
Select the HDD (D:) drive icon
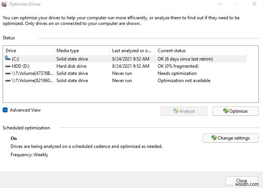click(x=8, y=66)
